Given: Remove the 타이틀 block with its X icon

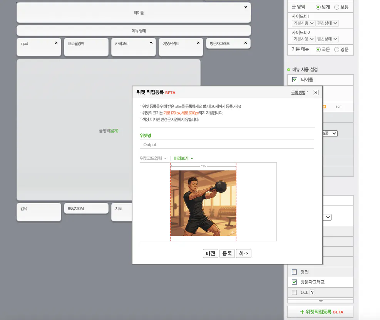Looking at the screenshot, I should (246, 7).
